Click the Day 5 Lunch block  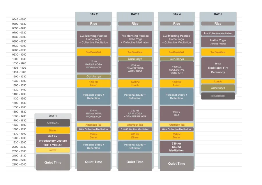coord(218,81)
